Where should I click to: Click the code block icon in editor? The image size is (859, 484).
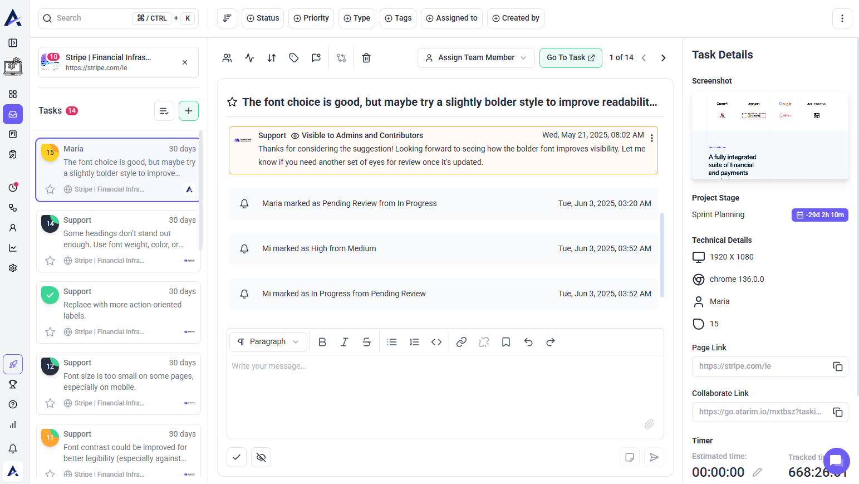[436, 342]
